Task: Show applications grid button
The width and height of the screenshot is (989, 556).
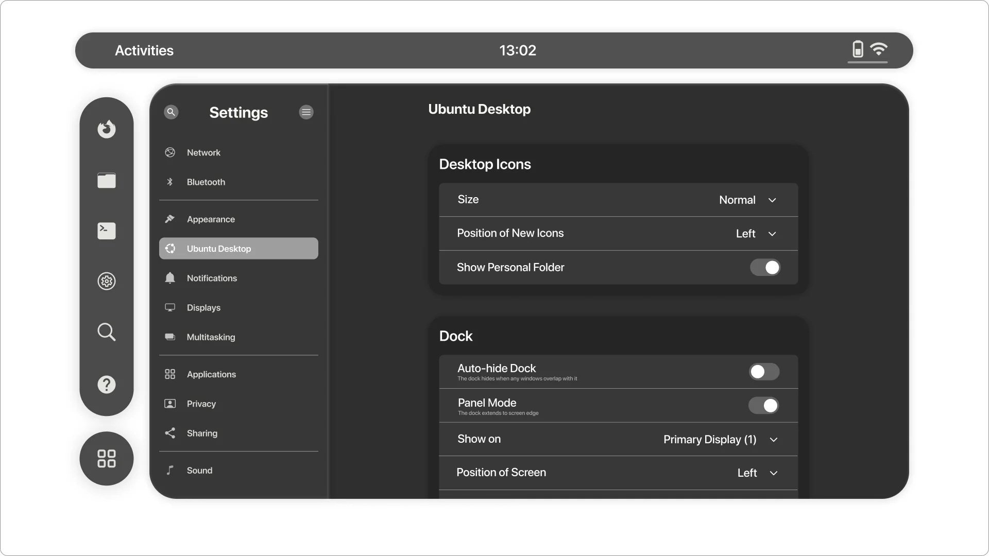Action: [107, 458]
